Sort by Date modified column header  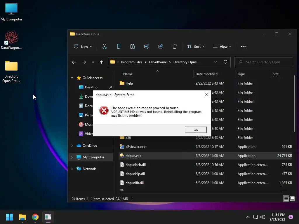206,74
